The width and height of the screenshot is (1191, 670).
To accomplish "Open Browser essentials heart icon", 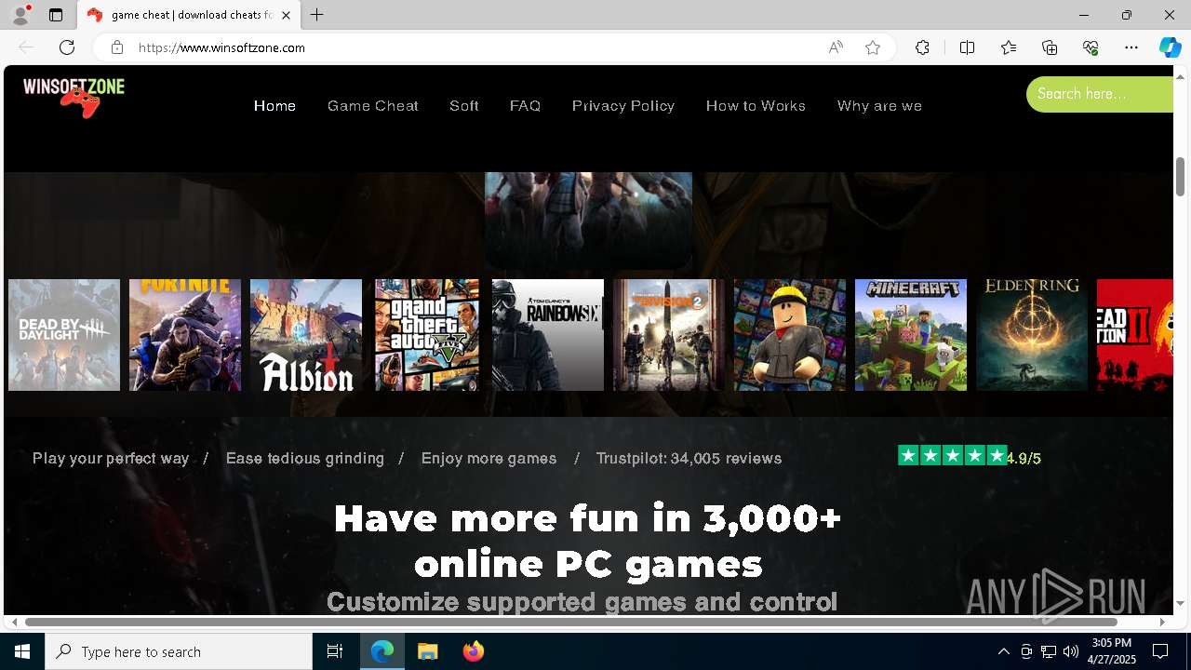I will [1091, 47].
